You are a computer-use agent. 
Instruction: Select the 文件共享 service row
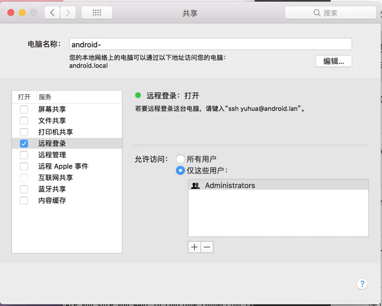pyautogui.click(x=67, y=121)
